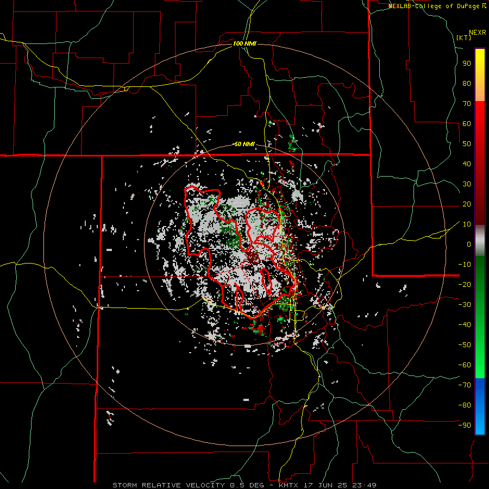Click the "-20" tick label on the velocity scale
489x489 pixels.
click(x=465, y=284)
